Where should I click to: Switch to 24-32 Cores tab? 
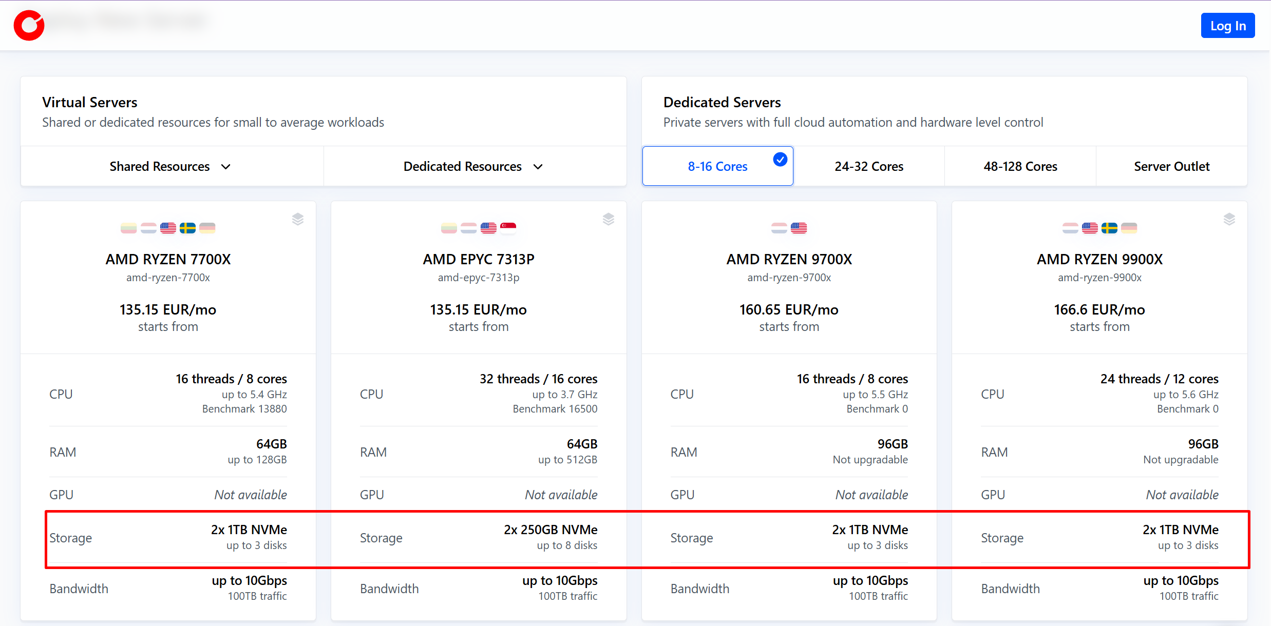[869, 167]
